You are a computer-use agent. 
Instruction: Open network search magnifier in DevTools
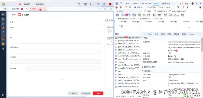130,7
